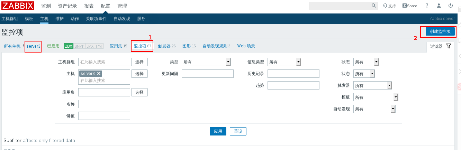Go to 关联项事件 submenu
This screenshot has width=461, height=150.
pyautogui.click(x=96, y=19)
